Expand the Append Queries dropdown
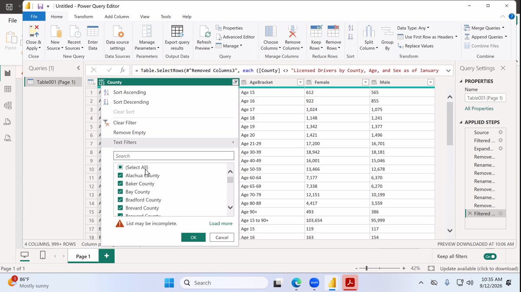This screenshot has width=521, height=292. (485, 37)
